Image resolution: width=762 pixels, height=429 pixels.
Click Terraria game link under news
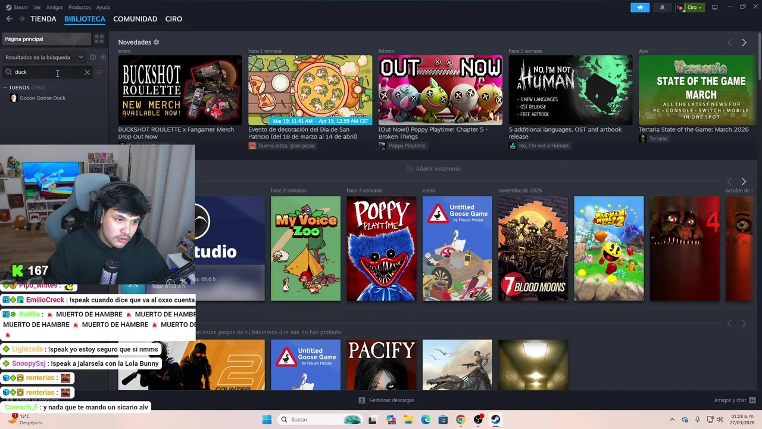(653, 138)
